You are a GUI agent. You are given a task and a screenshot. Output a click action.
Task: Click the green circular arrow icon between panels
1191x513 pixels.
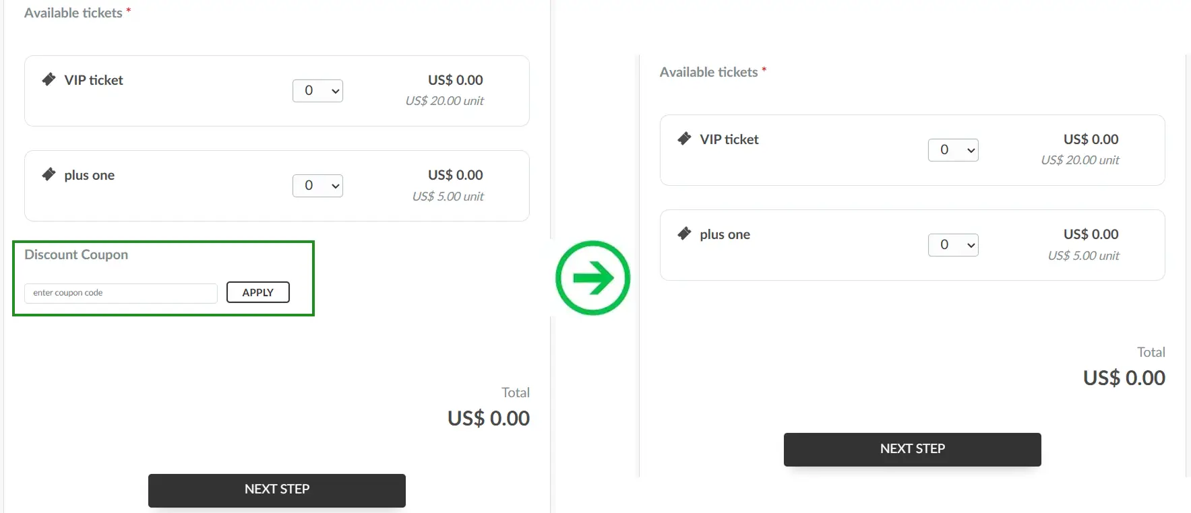tap(592, 277)
